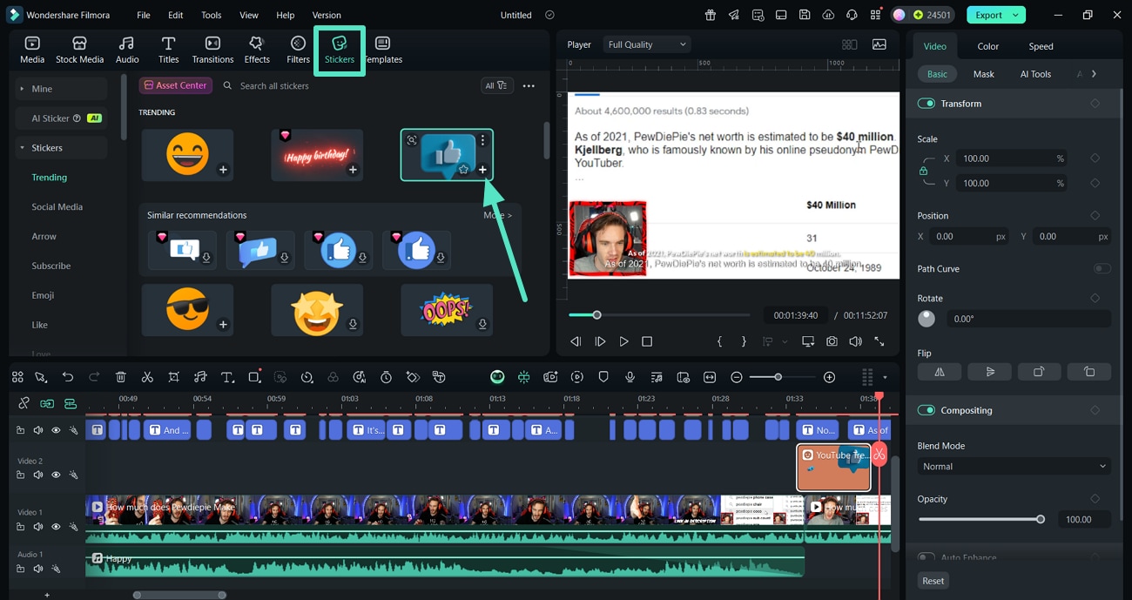Click the Search all stickers field
1132x600 pixels.
coord(348,85)
